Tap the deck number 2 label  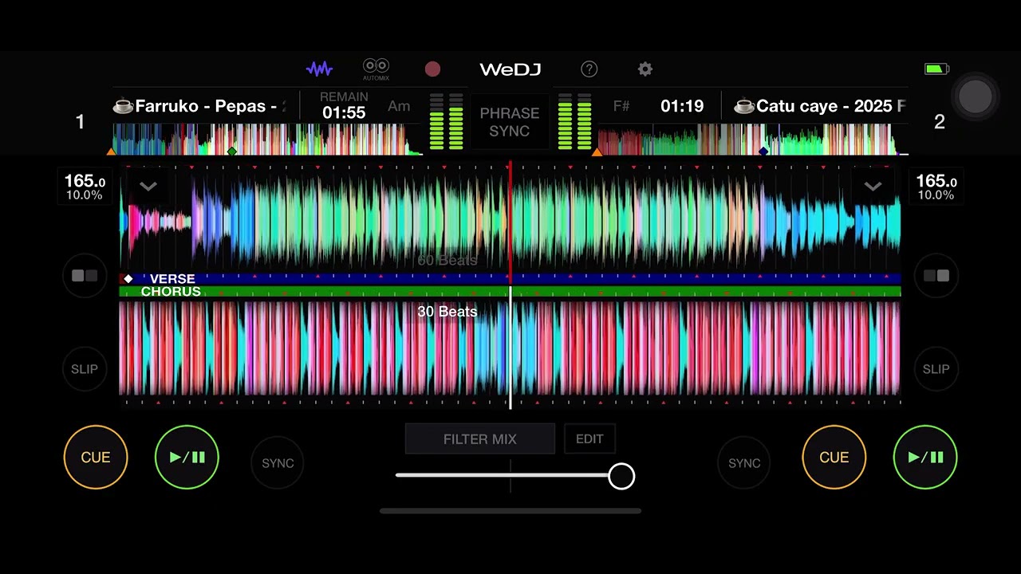tap(940, 122)
